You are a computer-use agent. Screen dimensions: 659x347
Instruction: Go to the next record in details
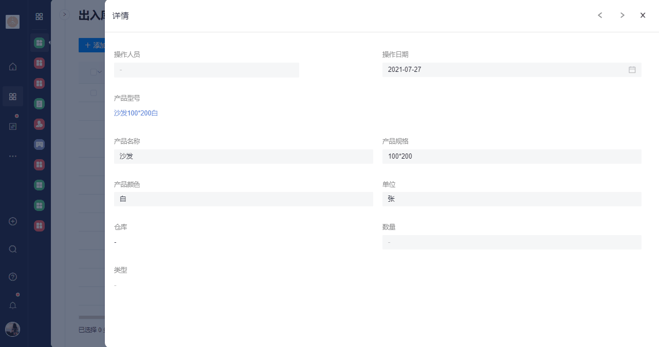tap(622, 15)
